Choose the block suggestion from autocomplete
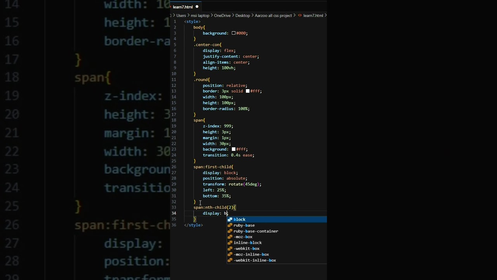The width and height of the screenshot is (497, 280). coord(277,219)
